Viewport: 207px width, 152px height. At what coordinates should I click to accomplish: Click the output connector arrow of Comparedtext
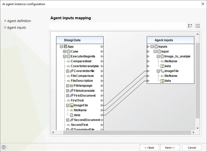pos(102,61)
